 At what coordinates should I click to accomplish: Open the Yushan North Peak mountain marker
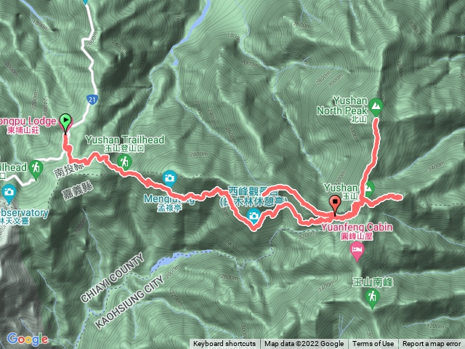(x=376, y=107)
